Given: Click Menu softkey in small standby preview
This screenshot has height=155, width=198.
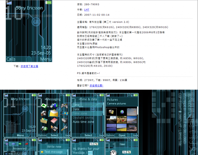Looking at the screenshot, I should coord(20,135).
